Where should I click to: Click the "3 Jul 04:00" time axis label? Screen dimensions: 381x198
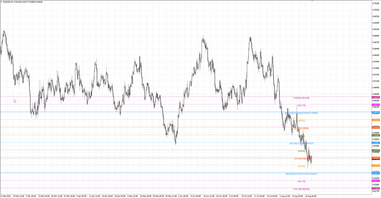point(234,196)
